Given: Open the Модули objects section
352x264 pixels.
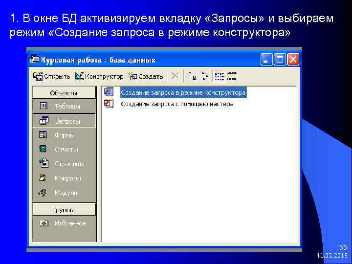Looking at the screenshot, I should click(x=64, y=193).
